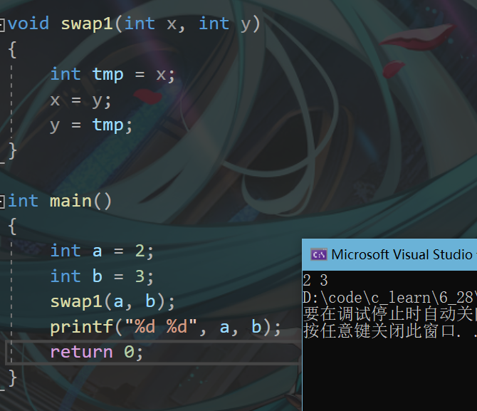Click the 'void swap1(int x, int y)' line
Viewport: 477px width, 411px height.
[x=134, y=24]
